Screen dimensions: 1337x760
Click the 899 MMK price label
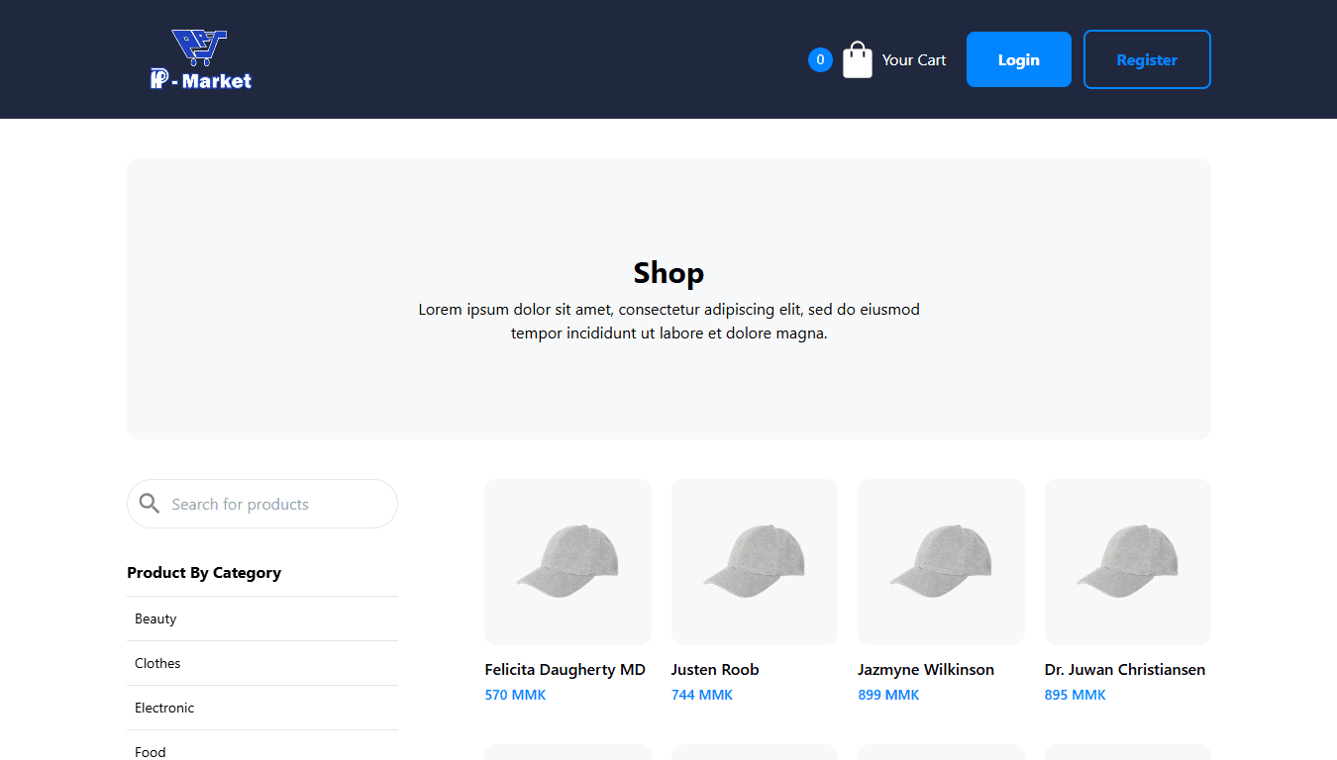pos(888,695)
